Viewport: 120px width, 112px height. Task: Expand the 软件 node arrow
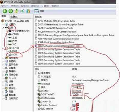coord(3,85)
